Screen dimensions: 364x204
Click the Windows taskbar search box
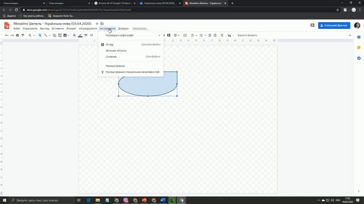[42, 200]
